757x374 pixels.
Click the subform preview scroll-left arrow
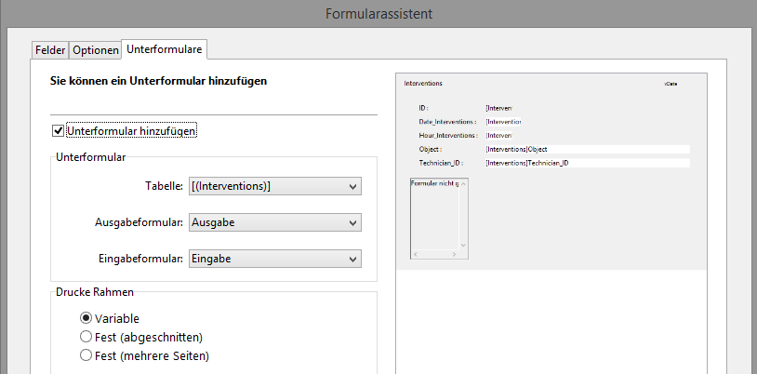(x=416, y=254)
